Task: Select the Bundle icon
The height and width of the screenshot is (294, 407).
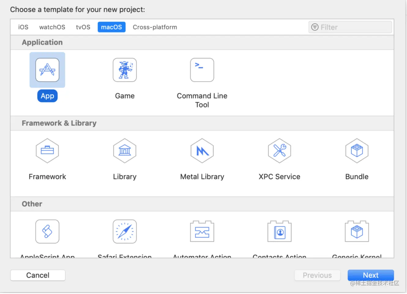Action: pos(357,151)
